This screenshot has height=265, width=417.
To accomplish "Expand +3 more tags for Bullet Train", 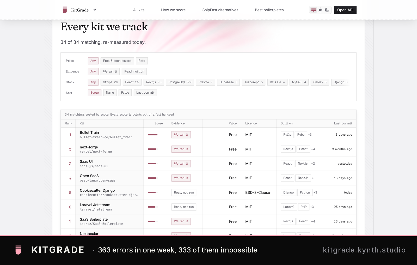I will tap(310, 135).
